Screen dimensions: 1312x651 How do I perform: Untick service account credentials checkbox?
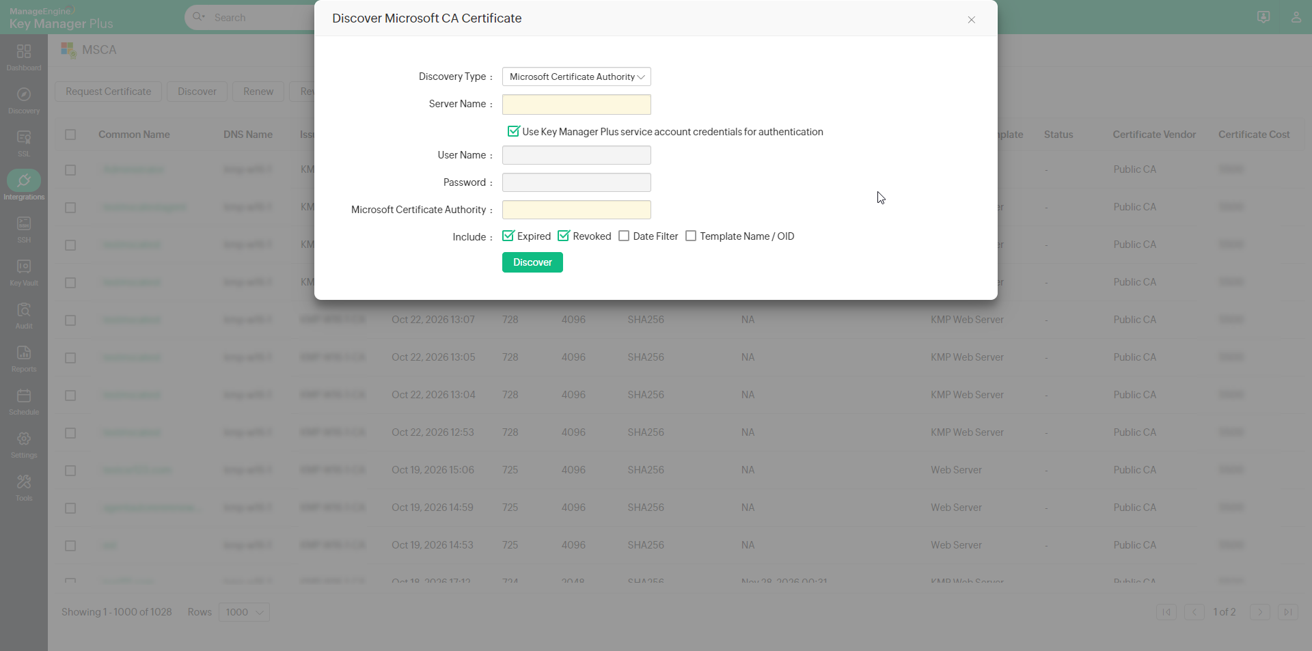(513, 131)
